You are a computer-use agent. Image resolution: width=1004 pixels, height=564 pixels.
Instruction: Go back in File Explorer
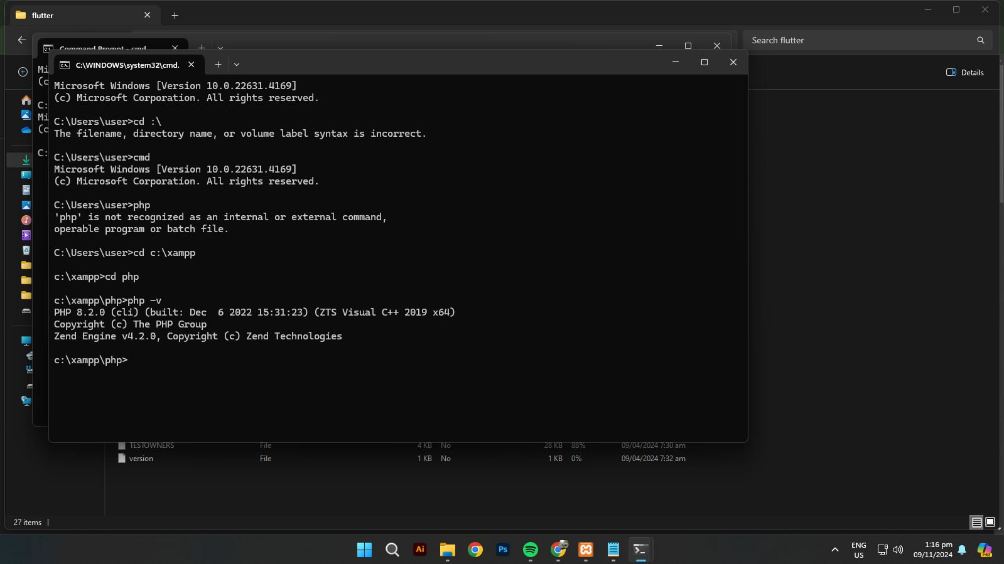tap(22, 40)
